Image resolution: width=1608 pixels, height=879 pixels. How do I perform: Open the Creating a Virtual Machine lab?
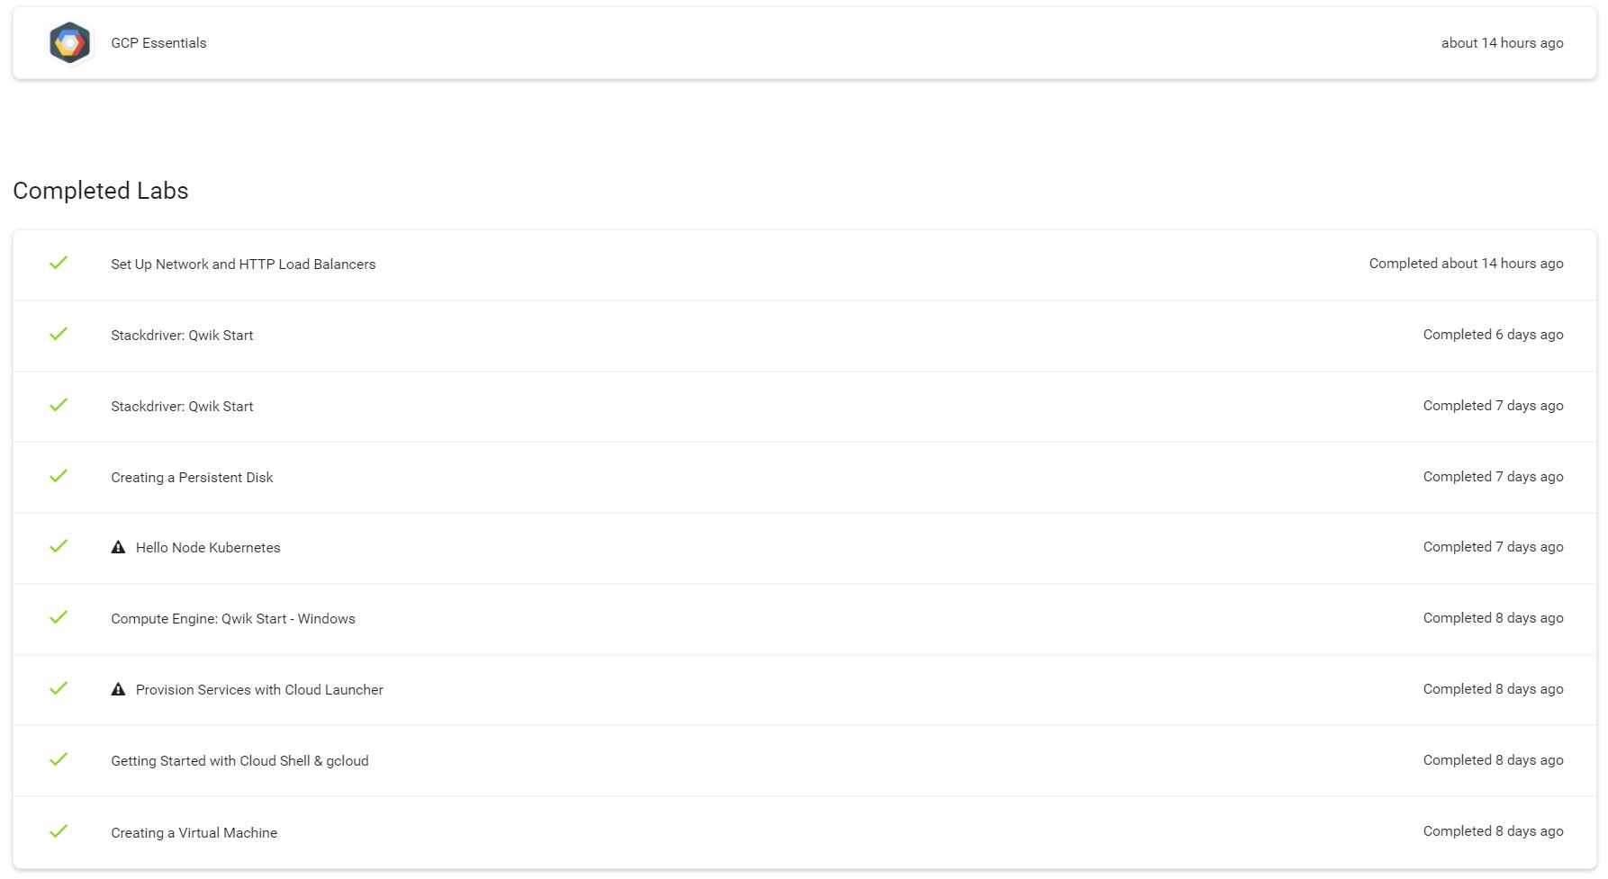(x=194, y=833)
